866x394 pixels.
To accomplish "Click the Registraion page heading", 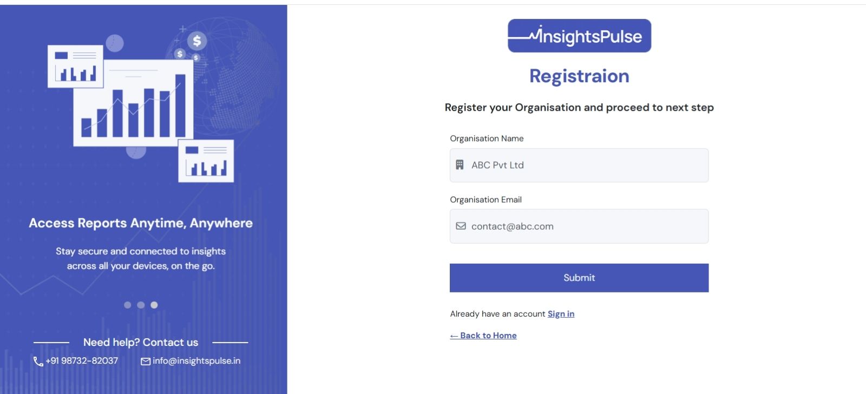I will pos(579,76).
